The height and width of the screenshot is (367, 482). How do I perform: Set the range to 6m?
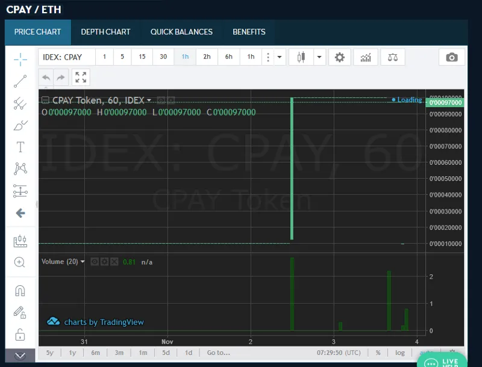96,353
